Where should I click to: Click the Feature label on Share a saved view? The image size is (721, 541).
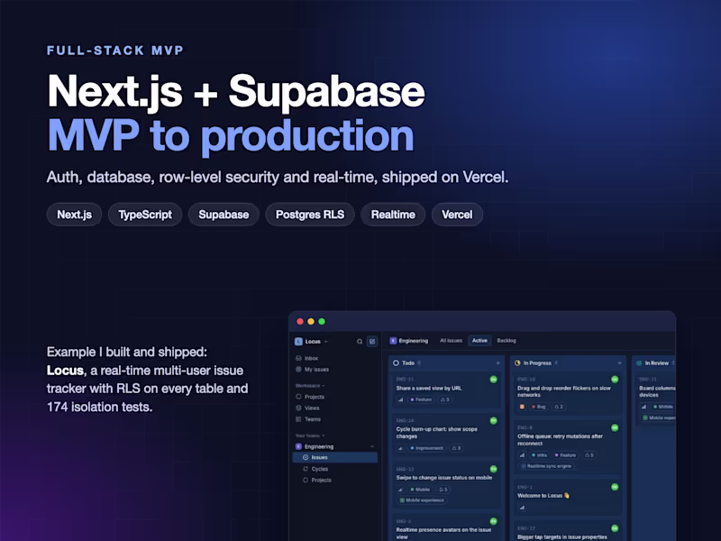pyautogui.click(x=421, y=399)
